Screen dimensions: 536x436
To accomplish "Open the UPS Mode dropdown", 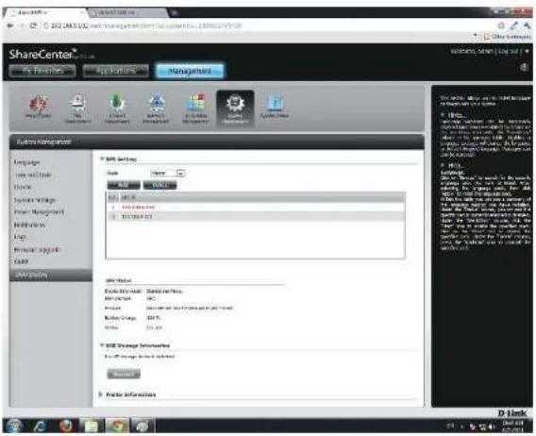I will coord(168,174).
